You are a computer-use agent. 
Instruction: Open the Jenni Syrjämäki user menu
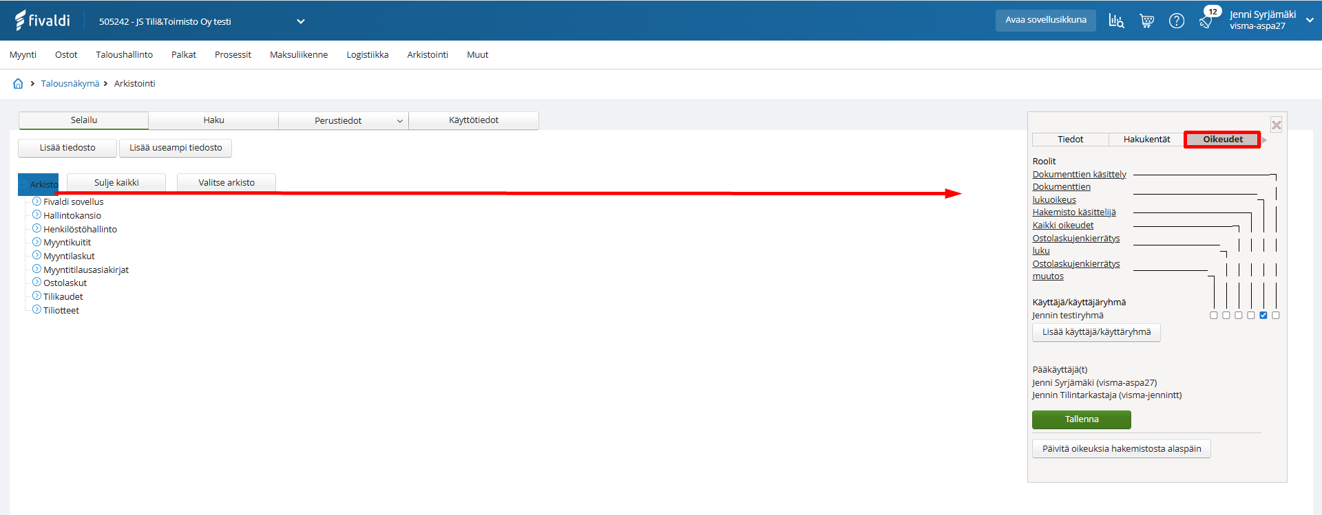coord(1271,20)
